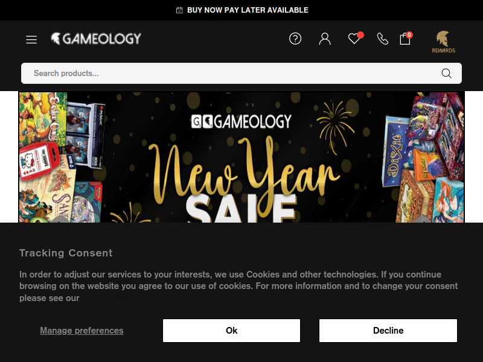Decline tracking consent
This screenshot has height=362, width=483.
[388, 331]
